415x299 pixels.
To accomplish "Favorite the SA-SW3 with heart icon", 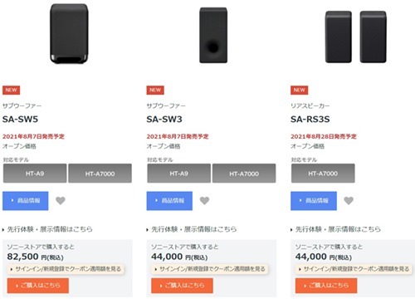I will tap(204, 200).
